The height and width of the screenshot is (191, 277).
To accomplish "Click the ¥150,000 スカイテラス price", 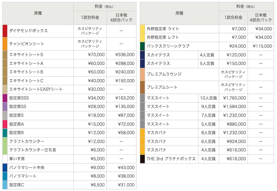I will 236,64.
